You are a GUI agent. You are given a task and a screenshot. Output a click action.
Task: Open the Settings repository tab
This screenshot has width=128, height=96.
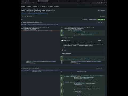tap(56, 7)
